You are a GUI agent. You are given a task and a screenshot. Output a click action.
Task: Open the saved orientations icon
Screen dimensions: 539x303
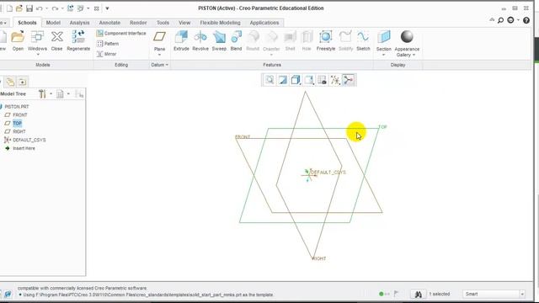pos(309,80)
